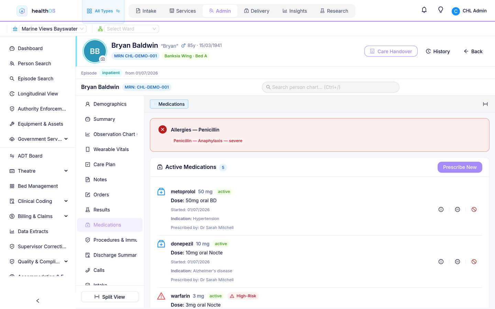Click the warfarin warning triangle icon
Screen dimensions: 495x309
tap(161, 296)
